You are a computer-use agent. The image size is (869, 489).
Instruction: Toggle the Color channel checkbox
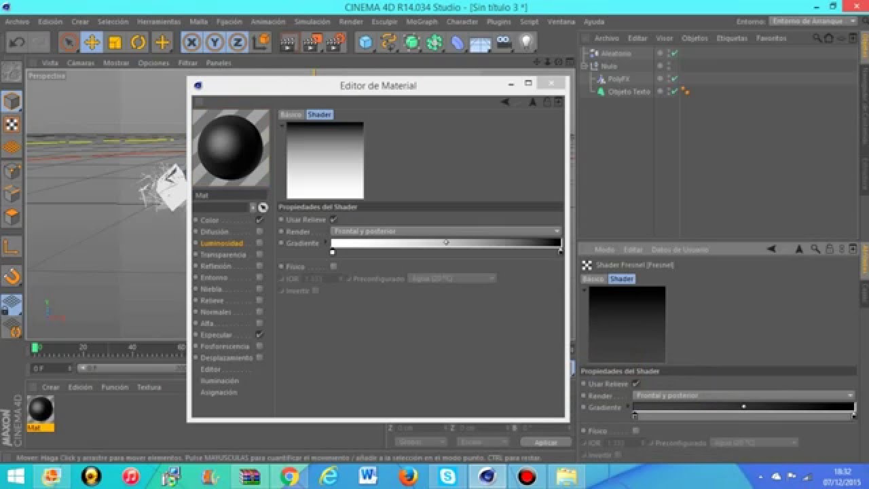tap(259, 220)
